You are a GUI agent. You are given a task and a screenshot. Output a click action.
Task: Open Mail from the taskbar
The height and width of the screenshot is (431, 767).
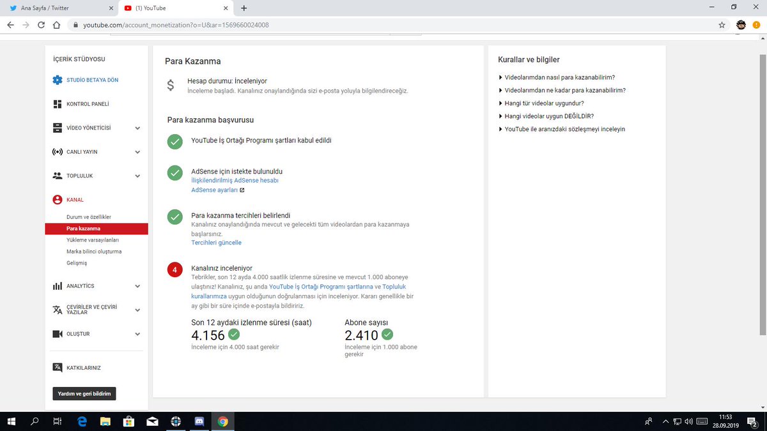tap(152, 421)
